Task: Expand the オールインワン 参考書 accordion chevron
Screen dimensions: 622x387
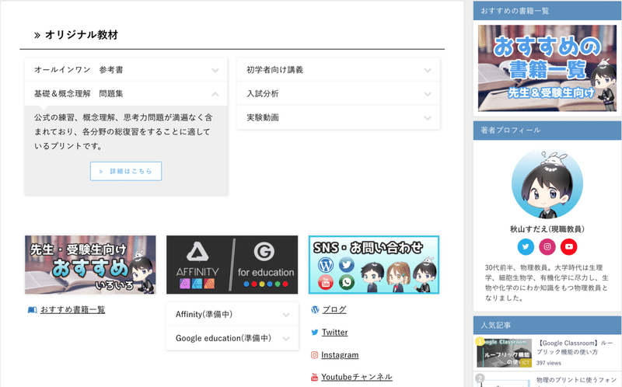Action: [215, 71]
